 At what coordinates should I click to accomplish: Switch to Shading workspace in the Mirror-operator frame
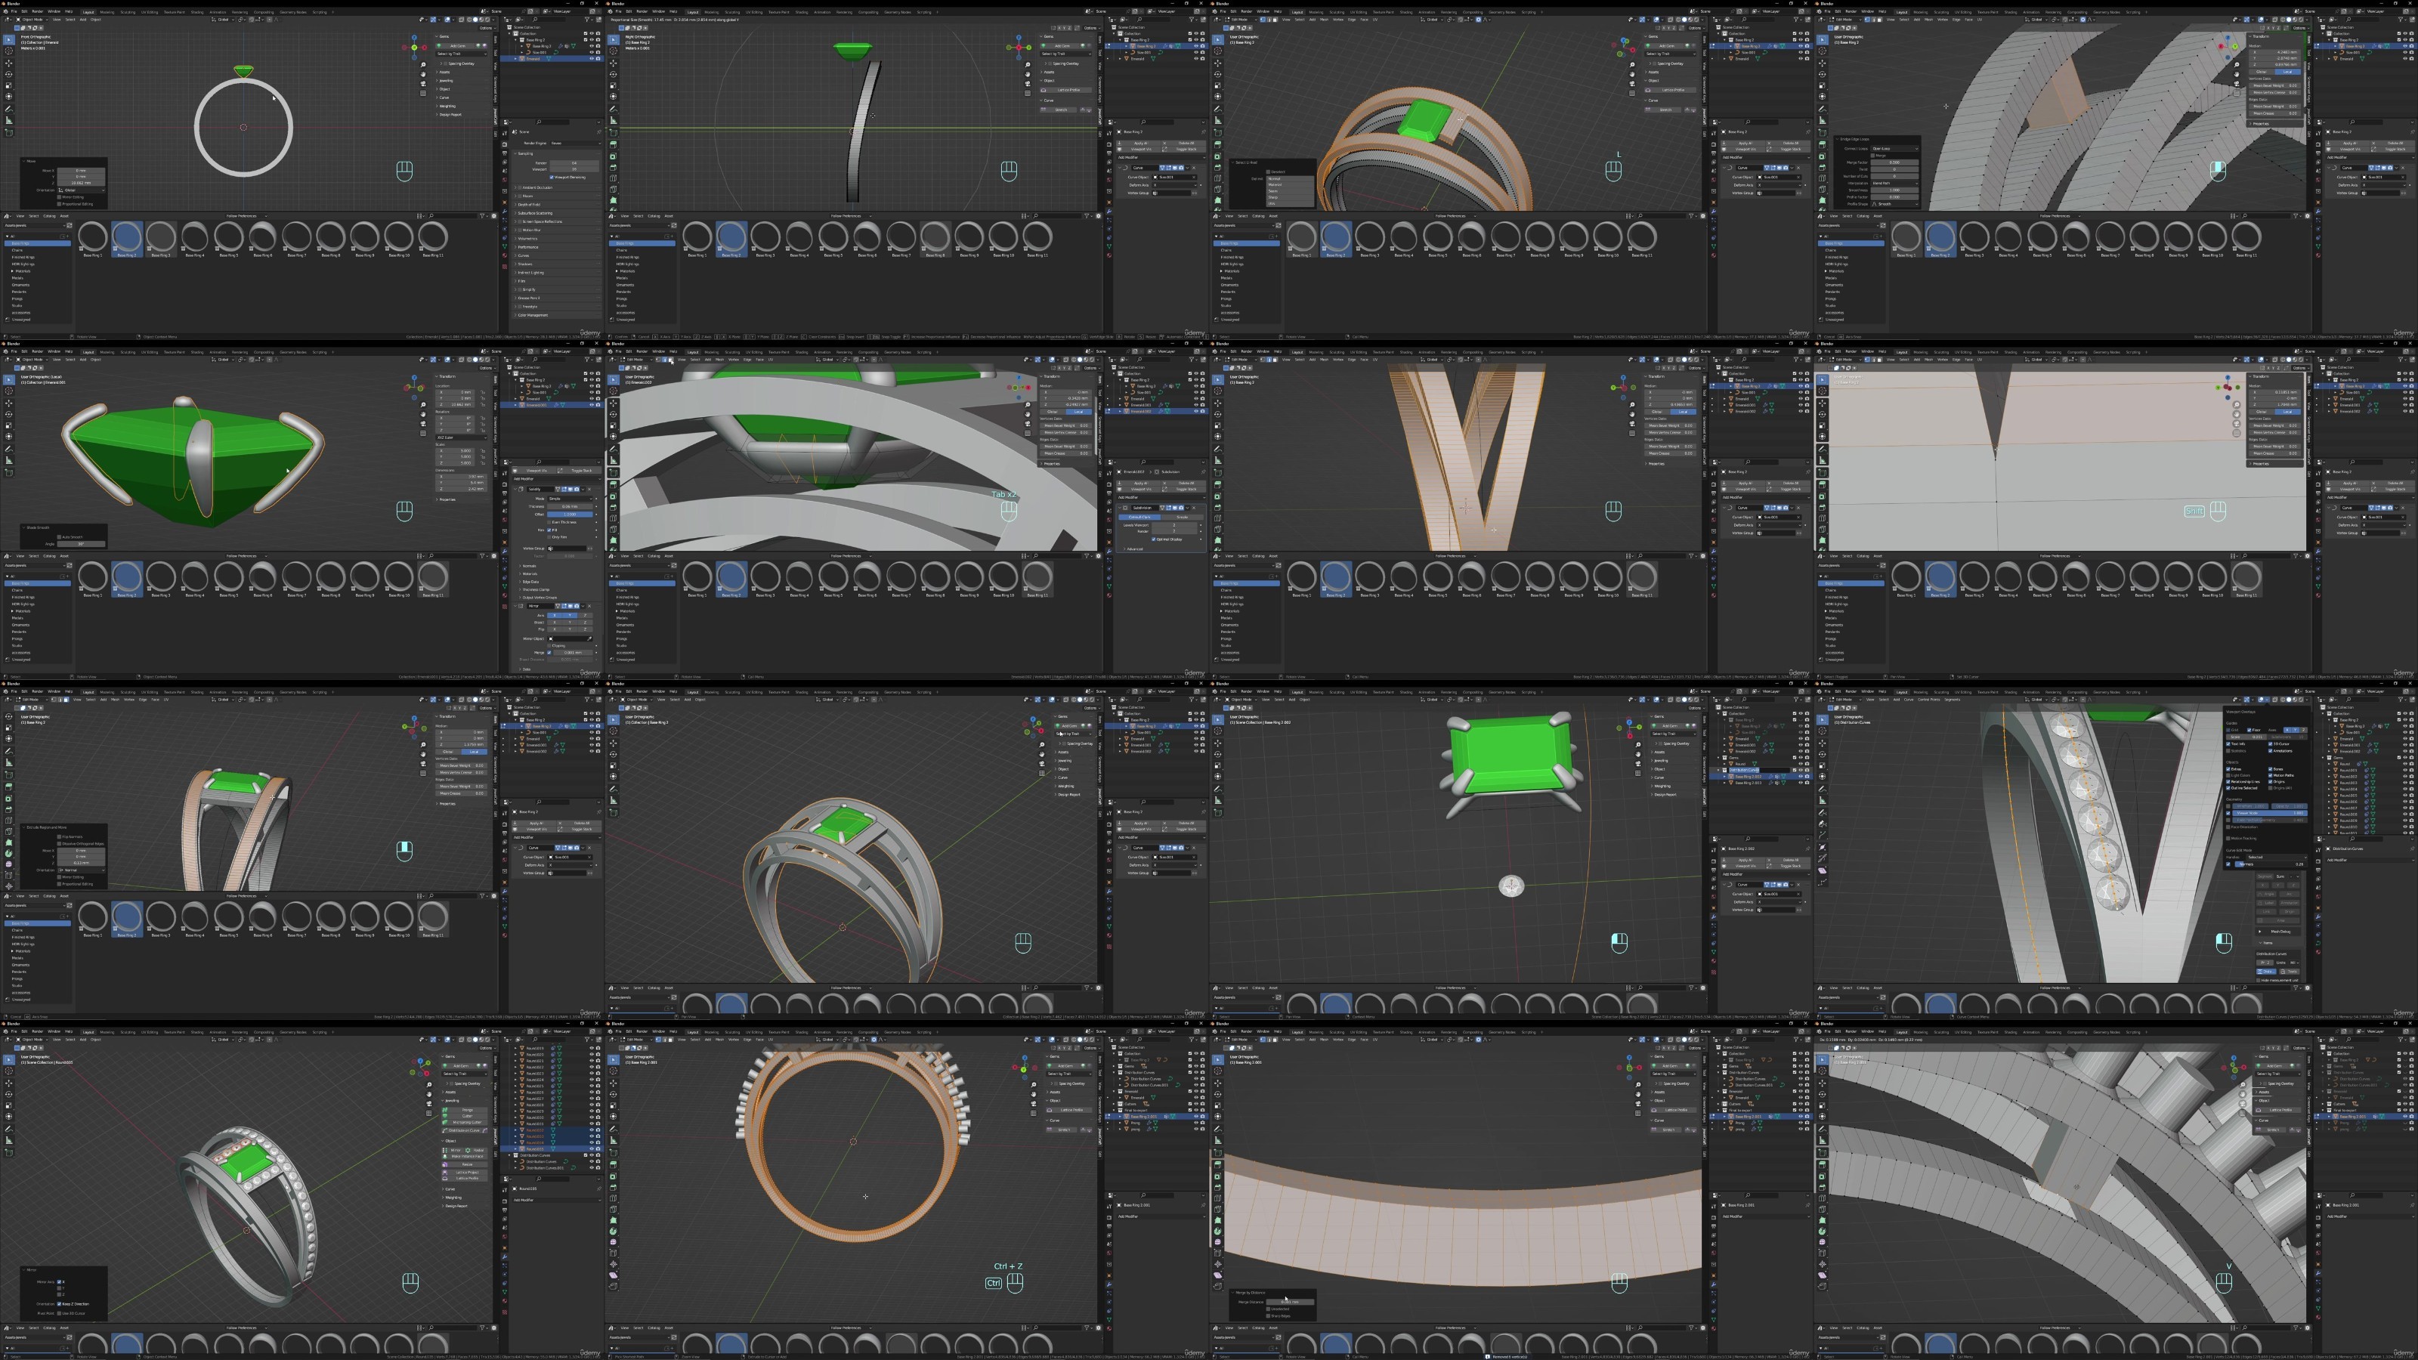tap(197, 1032)
